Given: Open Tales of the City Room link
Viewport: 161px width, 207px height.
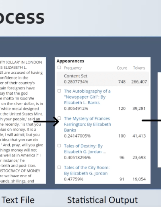Looking at the screenshot, I should pyautogui.click(x=87, y=170).
